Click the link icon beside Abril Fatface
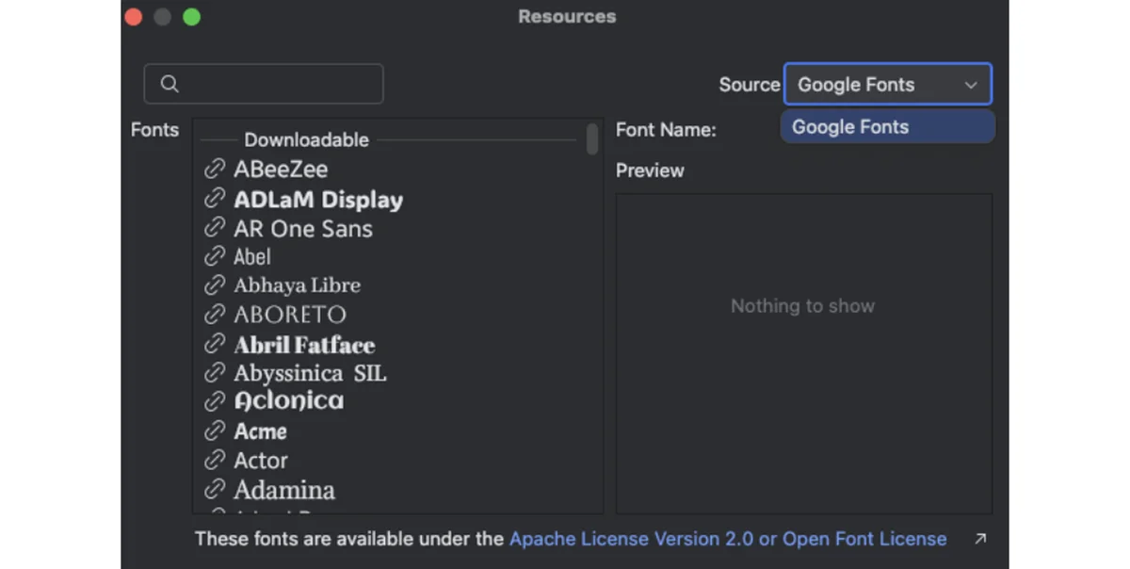Viewport: 1130px width, 569px height. pos(215,344)
